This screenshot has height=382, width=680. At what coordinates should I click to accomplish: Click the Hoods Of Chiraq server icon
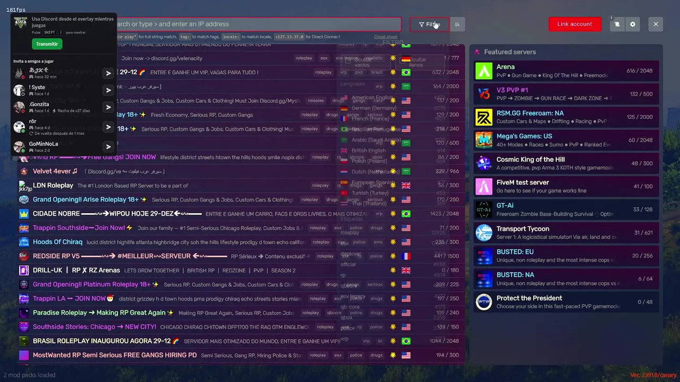click(24, 242)
